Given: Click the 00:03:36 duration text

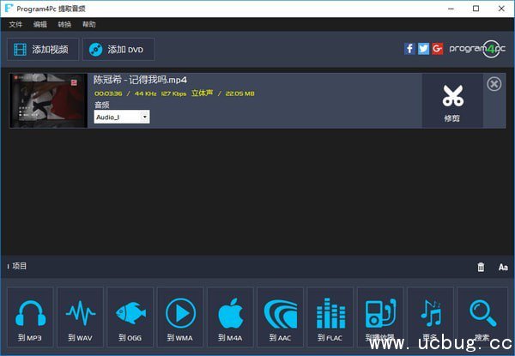Looking at the screenshot, I should pyautogui.click(x=108, y=94).
